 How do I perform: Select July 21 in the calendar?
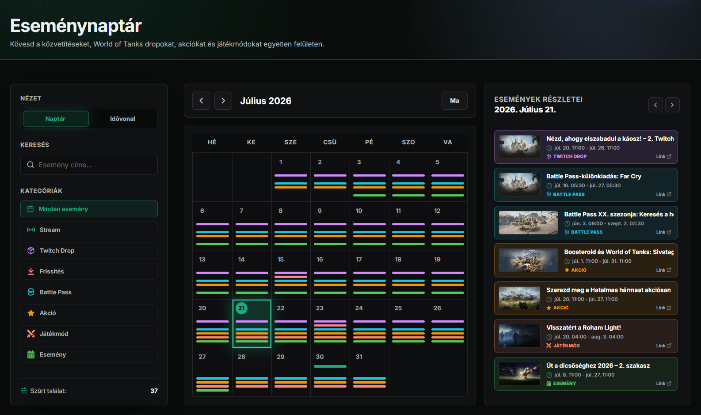tap(252, 323)
